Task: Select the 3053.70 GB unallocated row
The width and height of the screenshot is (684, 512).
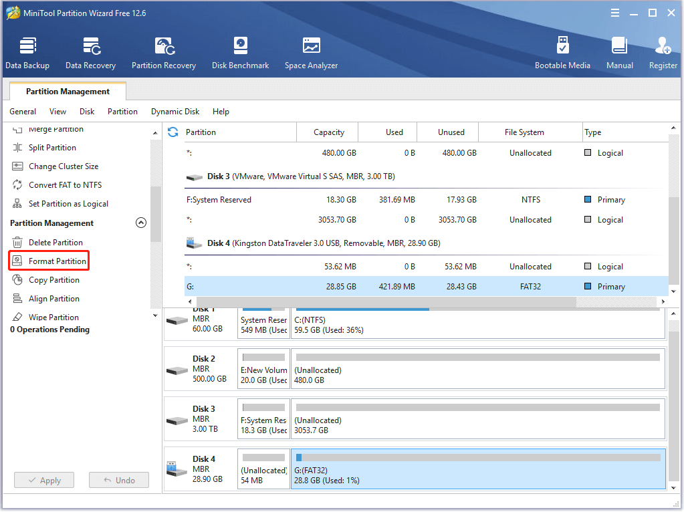Action: pyautogui.click(x=426, y=220)
